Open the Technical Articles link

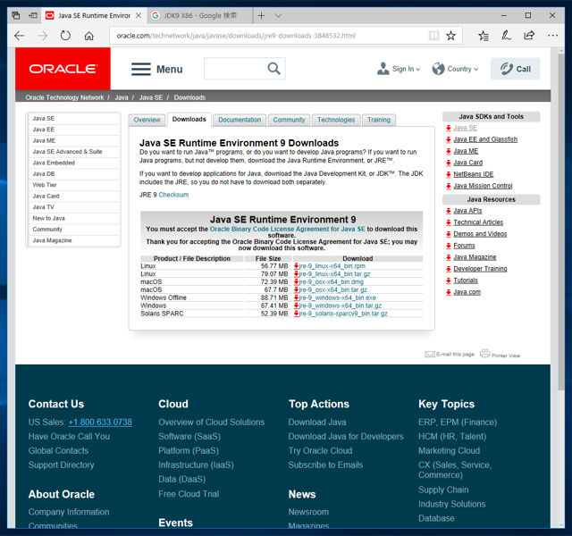(478, 222)
